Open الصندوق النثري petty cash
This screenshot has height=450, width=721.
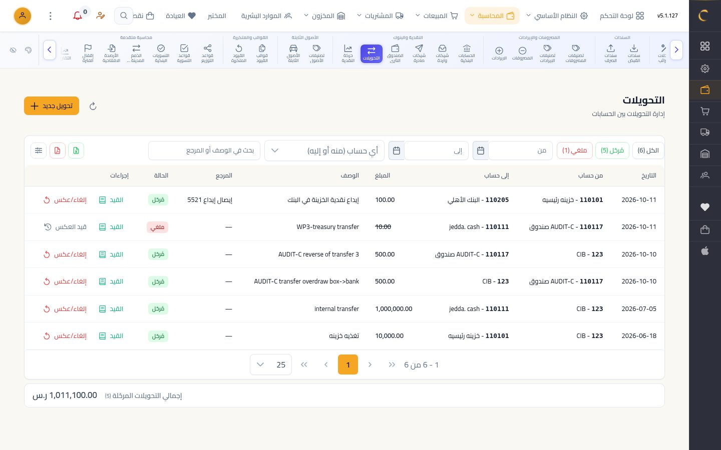[x=395, y=53]
